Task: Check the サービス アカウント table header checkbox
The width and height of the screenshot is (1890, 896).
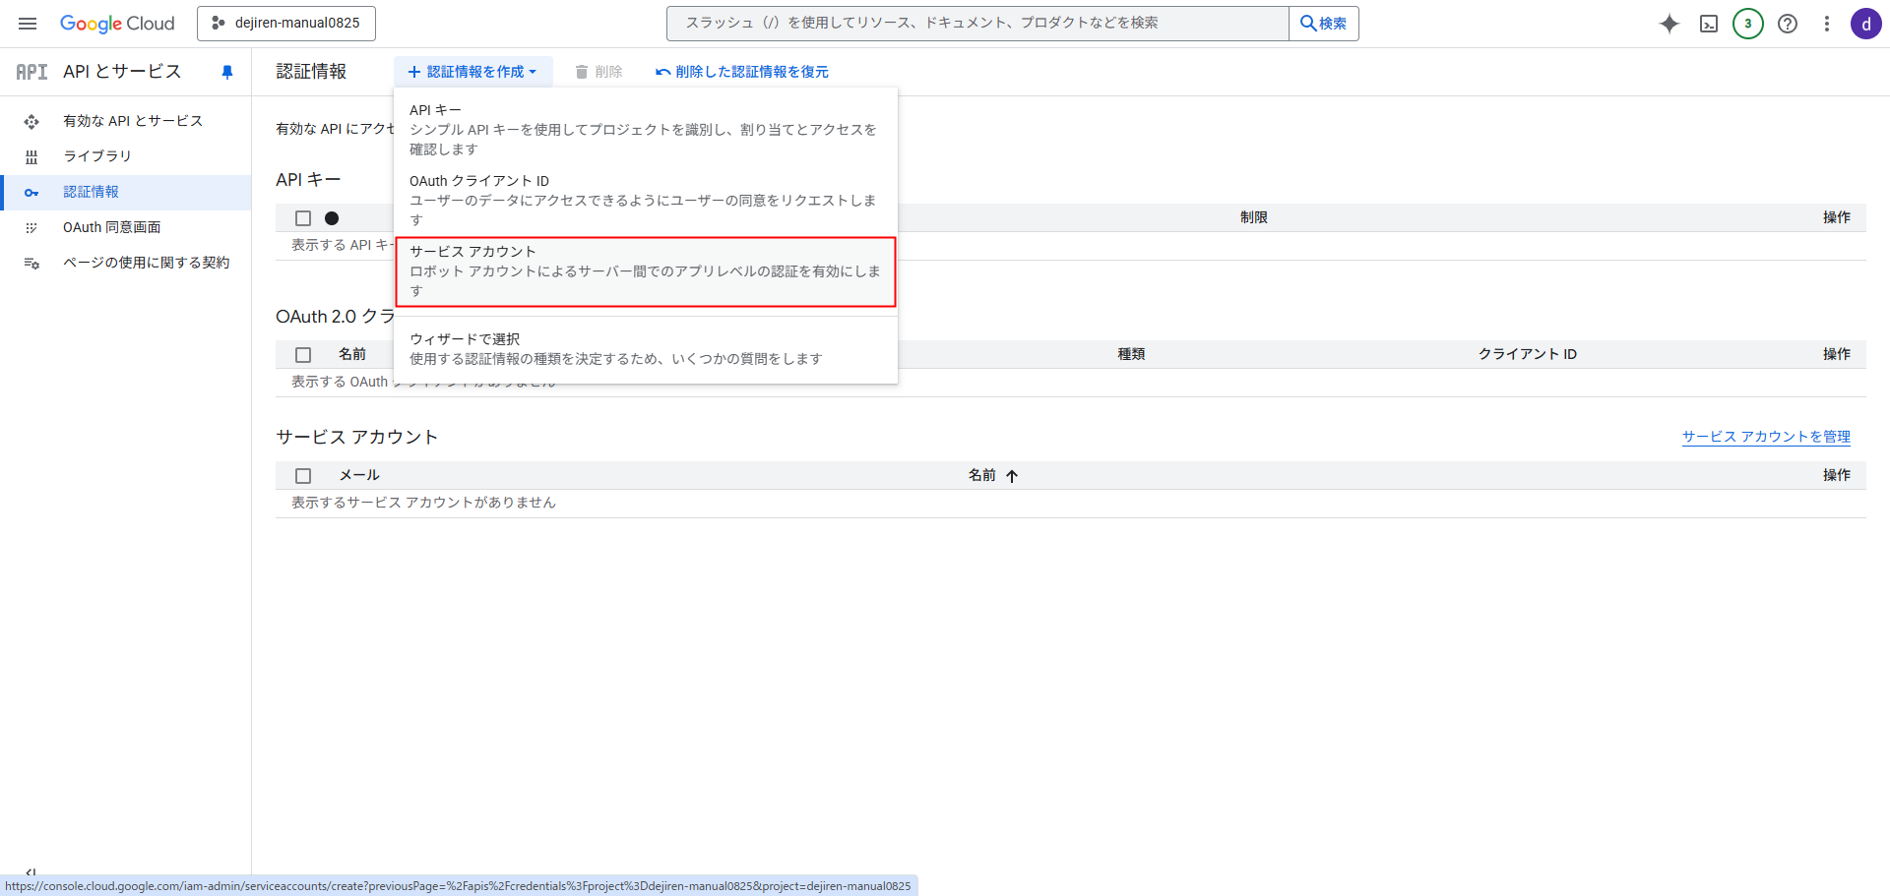Action: (303, 476)
